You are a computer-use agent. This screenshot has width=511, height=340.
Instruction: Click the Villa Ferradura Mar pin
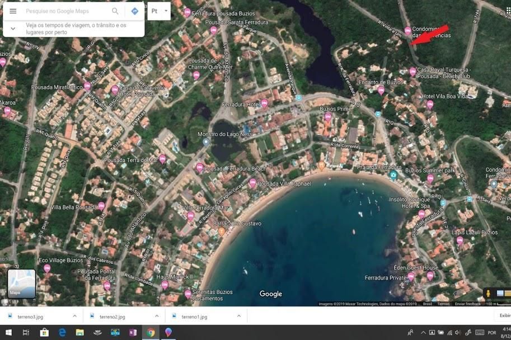pyautogui.click(x=191, y=216)
